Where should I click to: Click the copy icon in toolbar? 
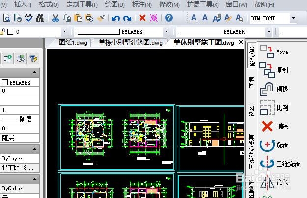click(x=67, y=18)
